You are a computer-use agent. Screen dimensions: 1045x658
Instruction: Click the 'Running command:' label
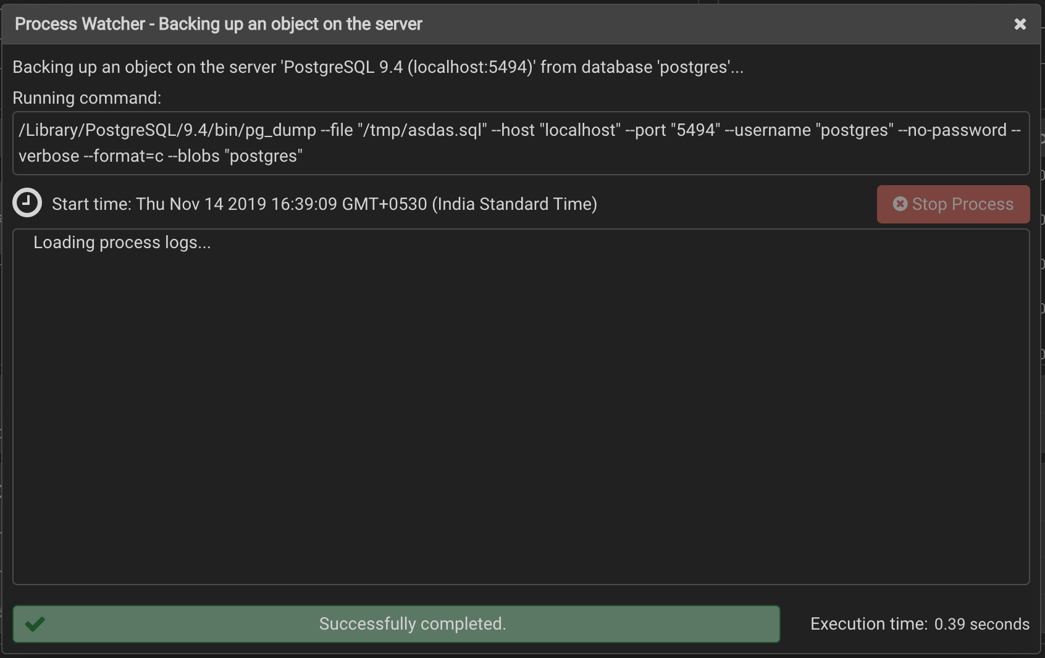[x=86, y=98]
